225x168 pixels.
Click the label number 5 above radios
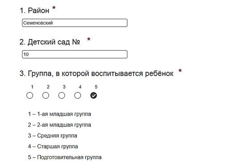click(96, 87)
